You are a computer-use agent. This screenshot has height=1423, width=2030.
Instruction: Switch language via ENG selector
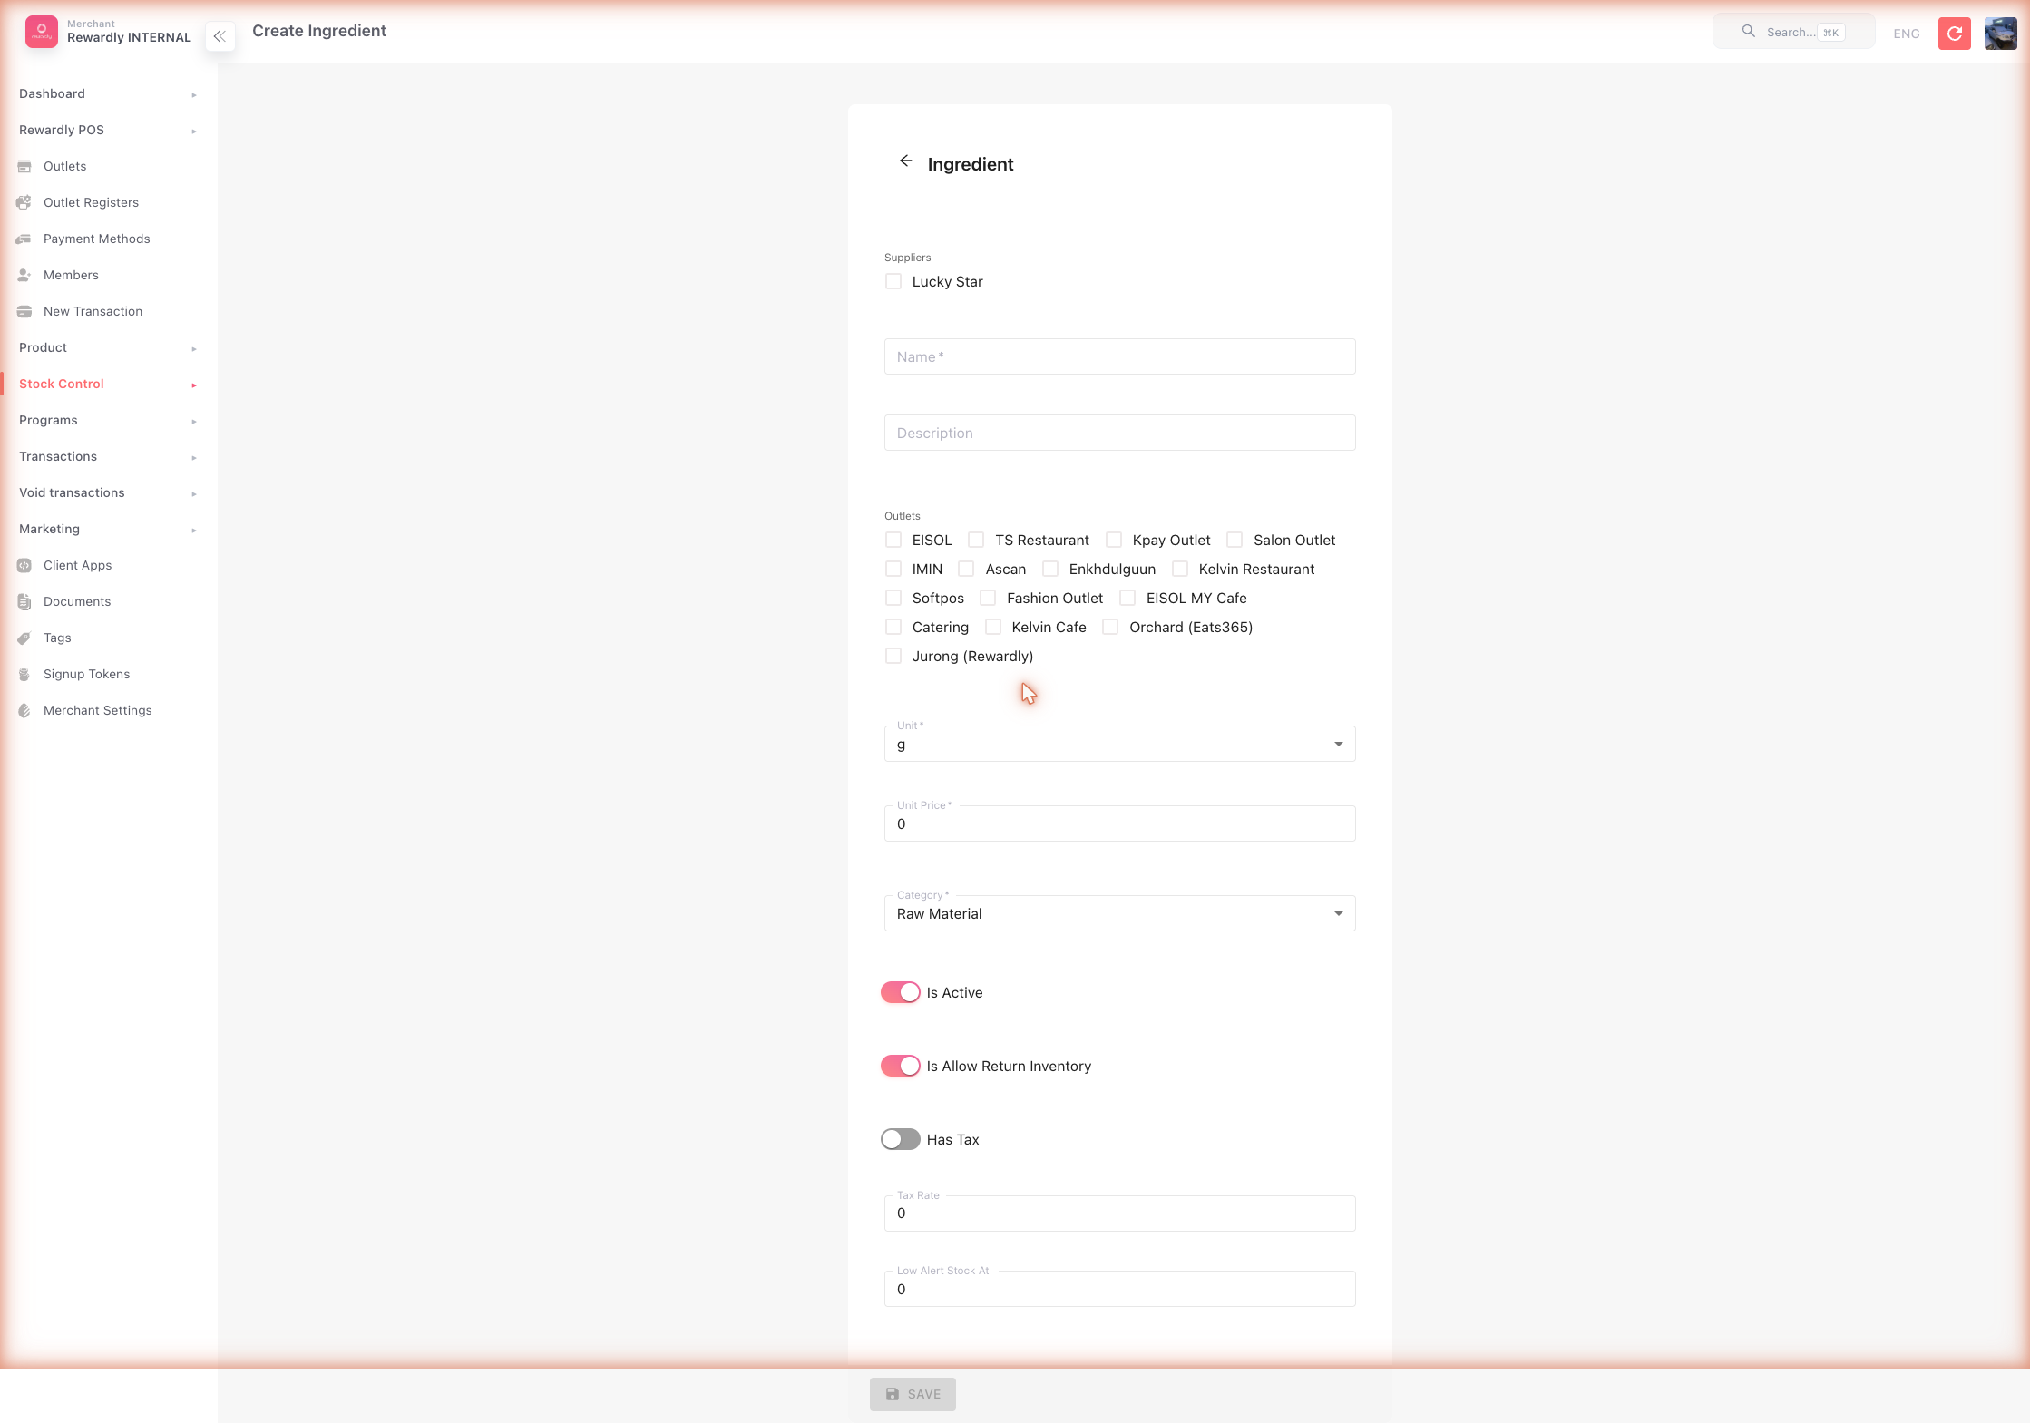point(1906,34)
